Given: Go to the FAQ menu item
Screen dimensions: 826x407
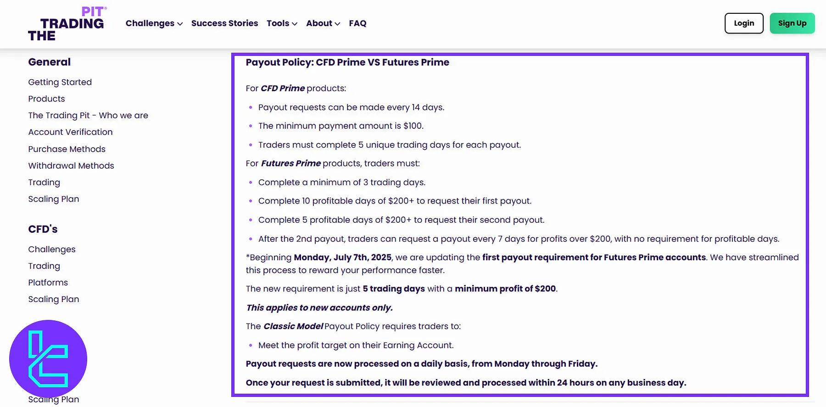Looking at the screenshot, I should coord(357,23).
